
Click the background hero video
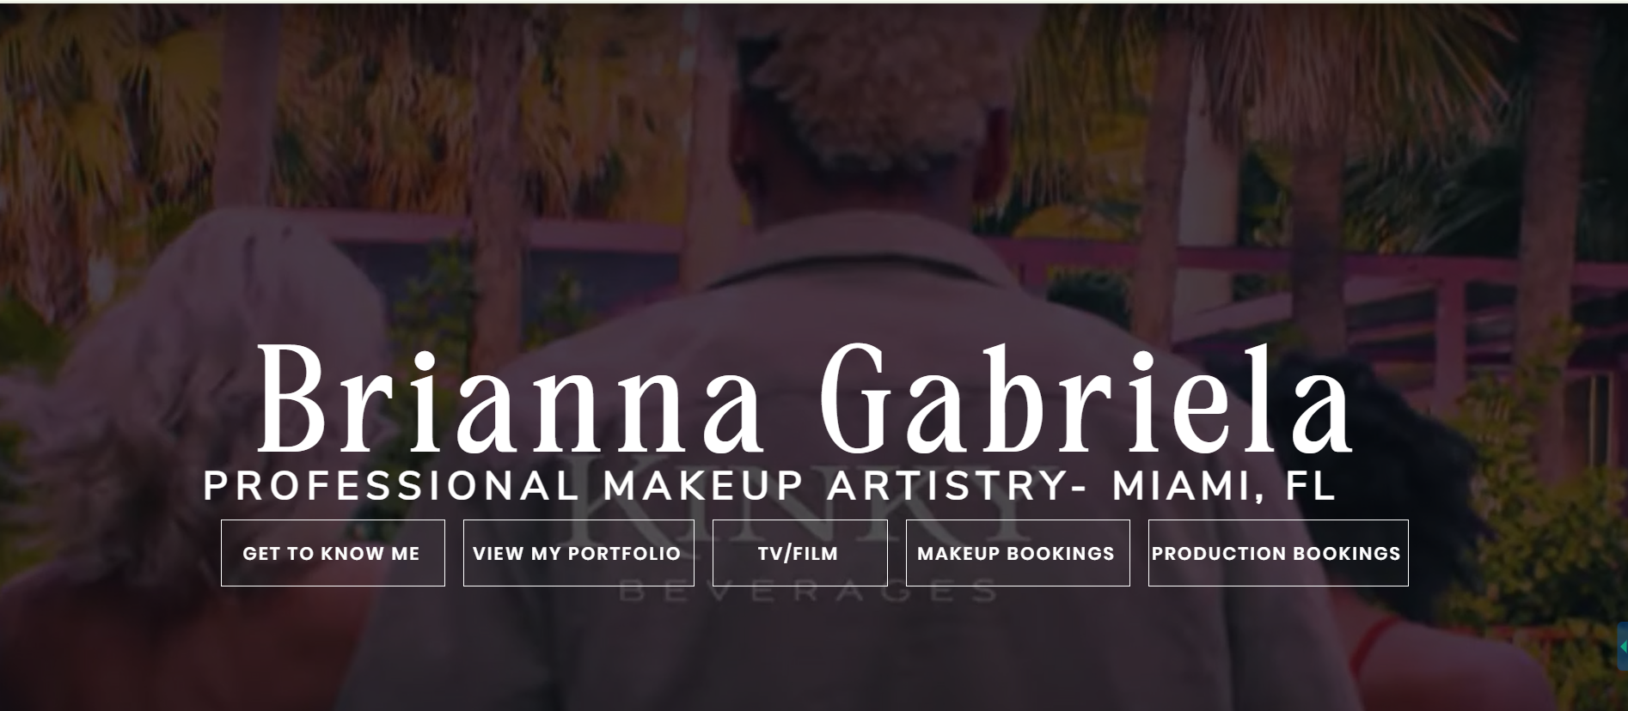[814, 172]
